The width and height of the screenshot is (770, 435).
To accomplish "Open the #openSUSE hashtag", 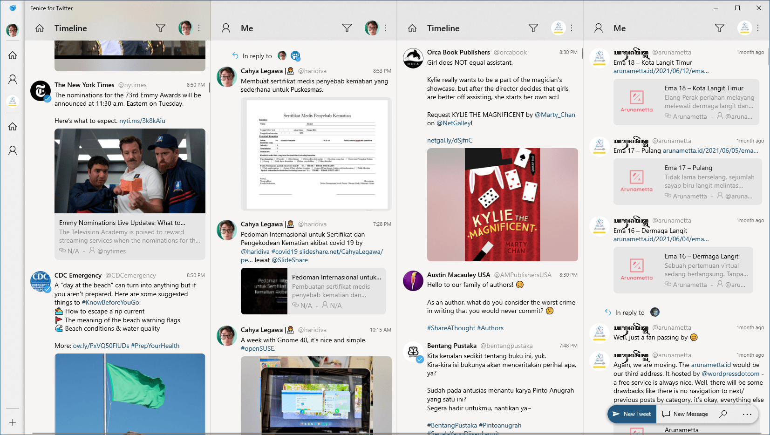I will click(x=258, y=348).
